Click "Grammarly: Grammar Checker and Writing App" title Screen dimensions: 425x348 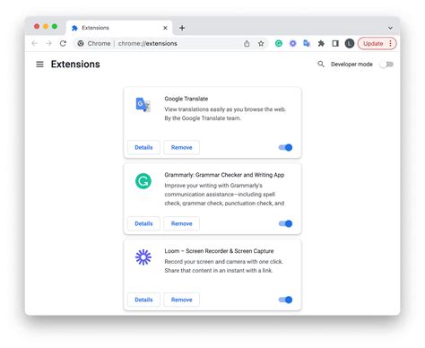[x=224, y=175]
